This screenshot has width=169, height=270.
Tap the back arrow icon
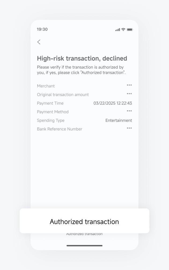pos(39,42)
